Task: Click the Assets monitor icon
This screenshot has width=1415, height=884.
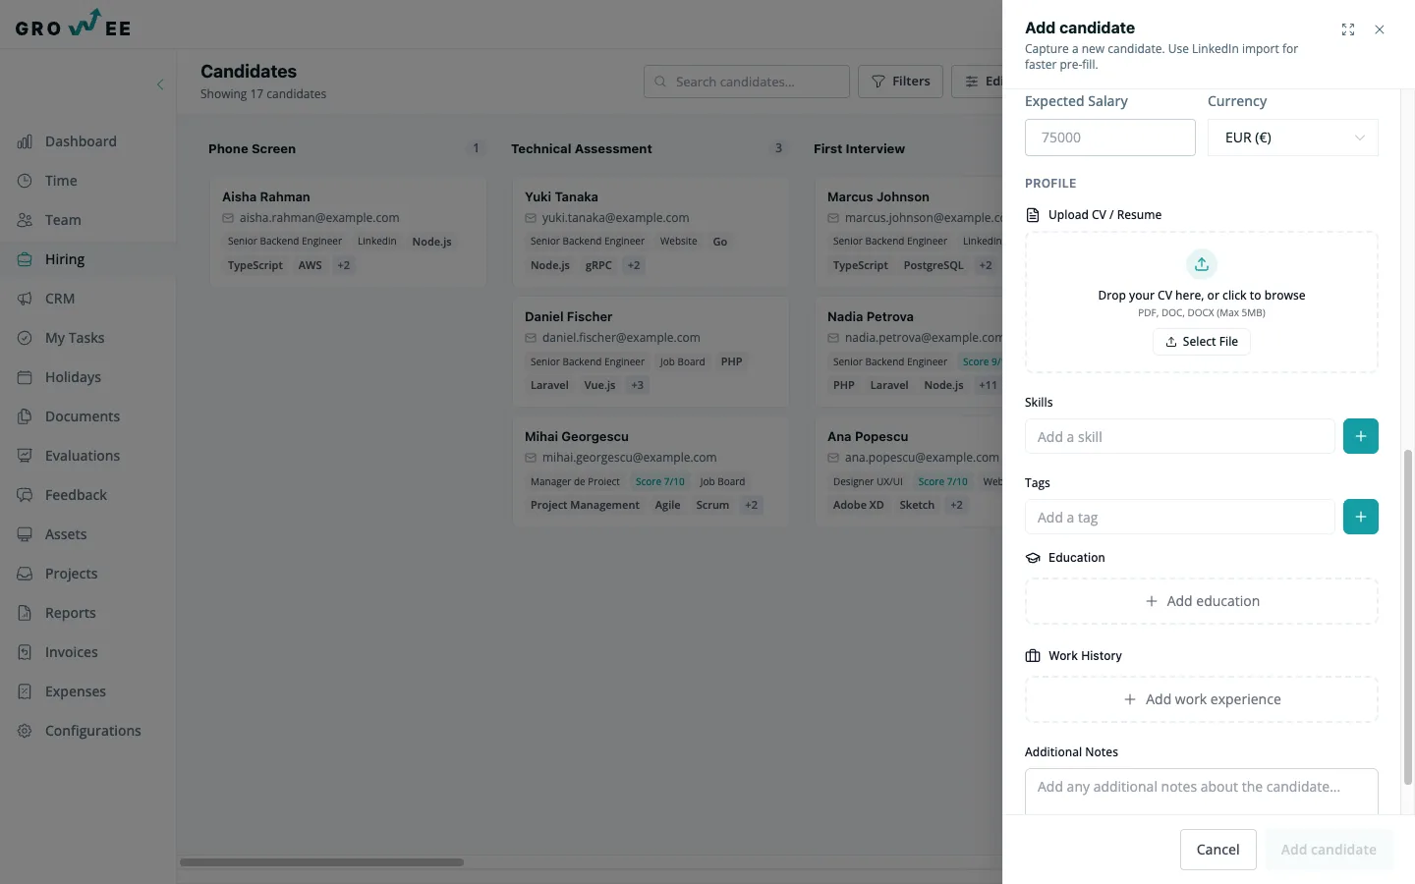Action: [x=25, y=534]
